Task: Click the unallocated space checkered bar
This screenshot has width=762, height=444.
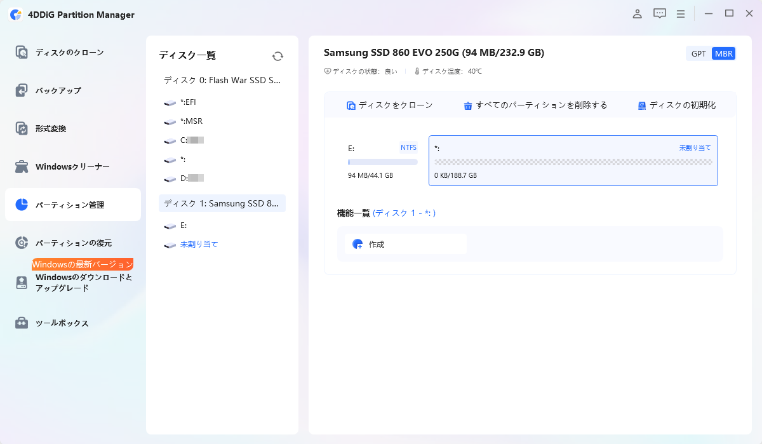Action: [x=573, y=162]
